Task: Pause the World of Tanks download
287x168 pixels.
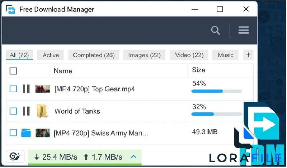Action: [26, 111]
